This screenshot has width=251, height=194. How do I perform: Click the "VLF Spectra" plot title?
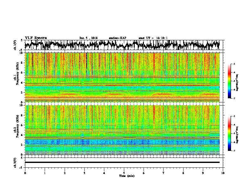pos(36,38)
